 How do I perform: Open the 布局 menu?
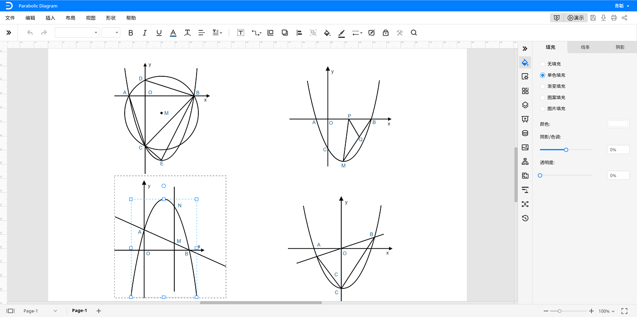click(71, 18)
